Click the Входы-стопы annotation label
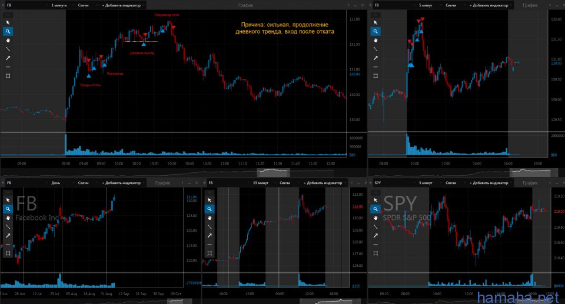Image resolution: width=565 pixels, height=304 pixels. (x=91, y=85)
